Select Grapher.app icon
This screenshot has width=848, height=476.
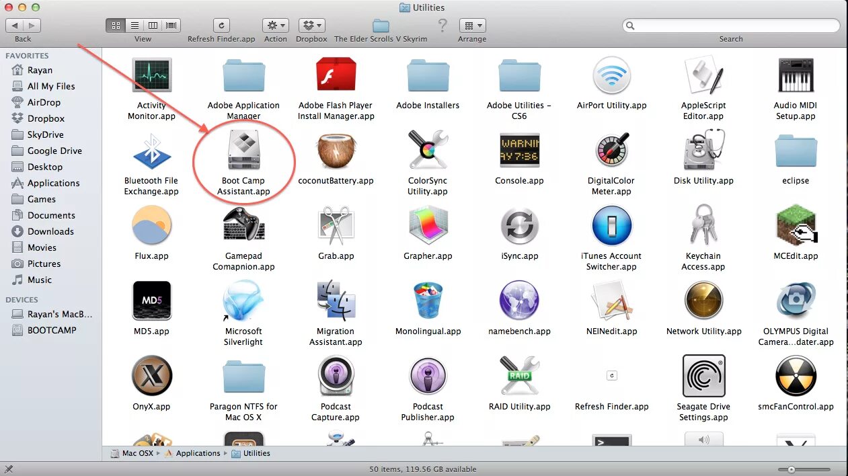pyautogui.click(x=428, y=226)
